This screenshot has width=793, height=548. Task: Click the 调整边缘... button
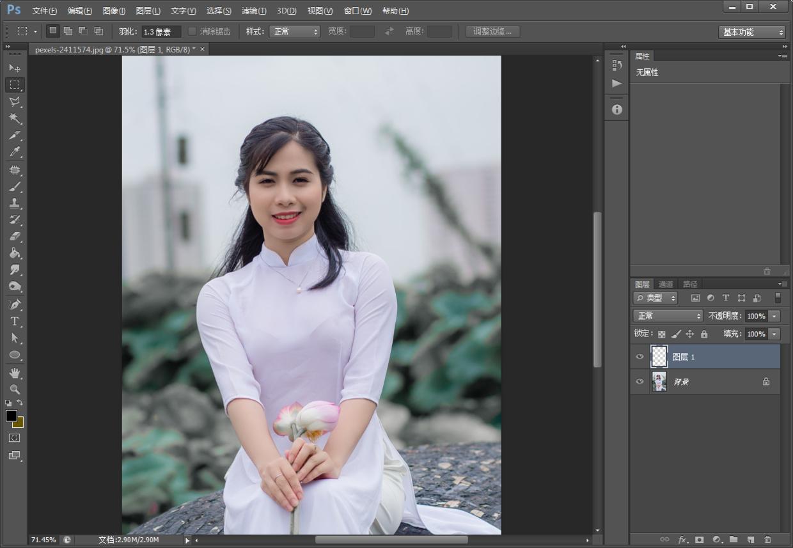tap(492, 31)
